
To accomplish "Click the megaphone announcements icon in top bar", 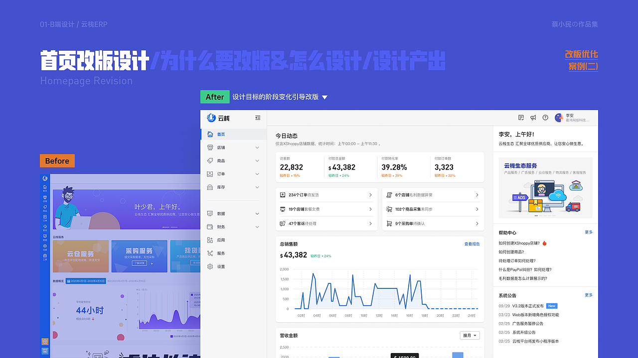I will point(533,117).
